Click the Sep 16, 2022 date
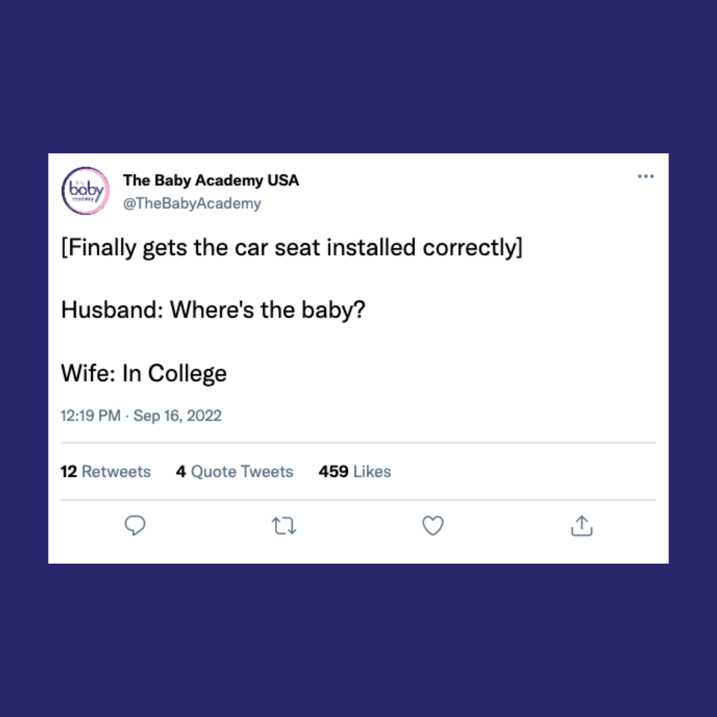 tap(177, 416)
